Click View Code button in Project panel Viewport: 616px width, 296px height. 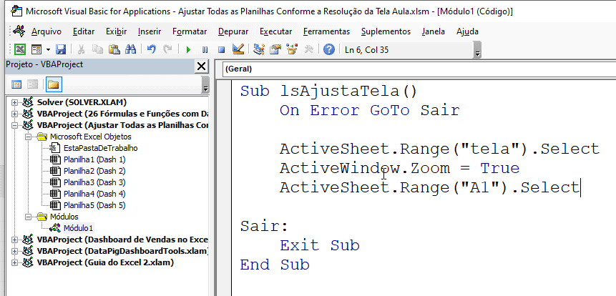tap(16, 84)
